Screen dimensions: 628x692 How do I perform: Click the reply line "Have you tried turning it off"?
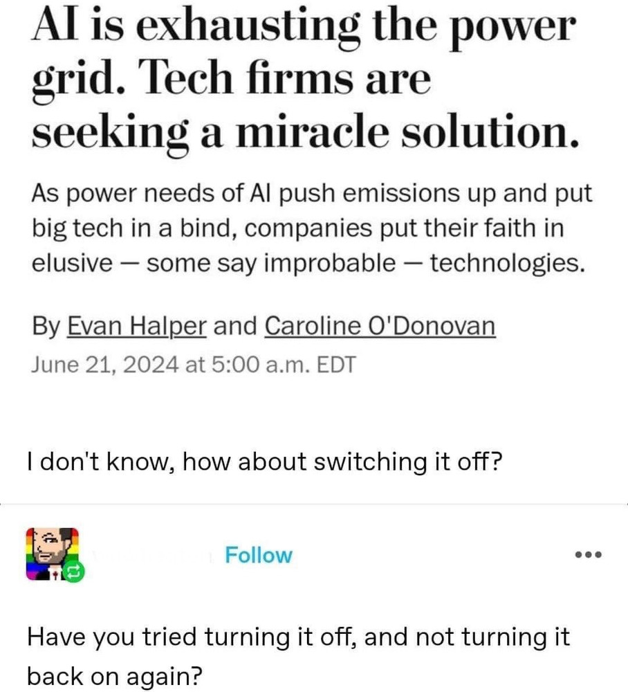(299, 637)
